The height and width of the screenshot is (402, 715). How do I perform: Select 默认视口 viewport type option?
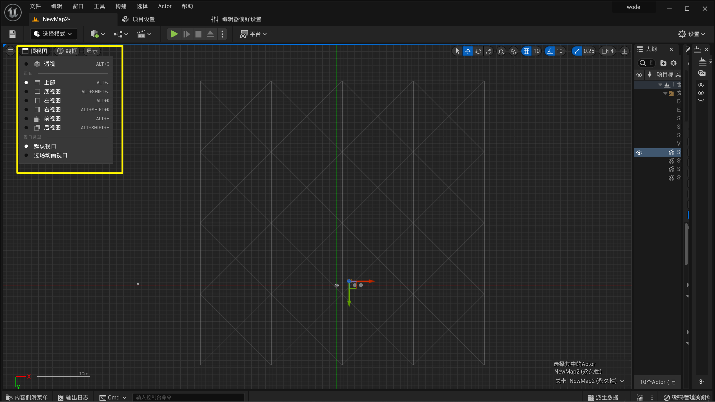(x=67, y=146)
